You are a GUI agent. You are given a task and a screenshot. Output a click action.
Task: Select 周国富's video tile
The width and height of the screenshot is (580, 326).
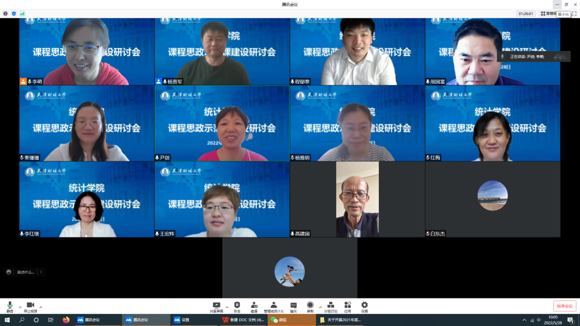(492, 52)
